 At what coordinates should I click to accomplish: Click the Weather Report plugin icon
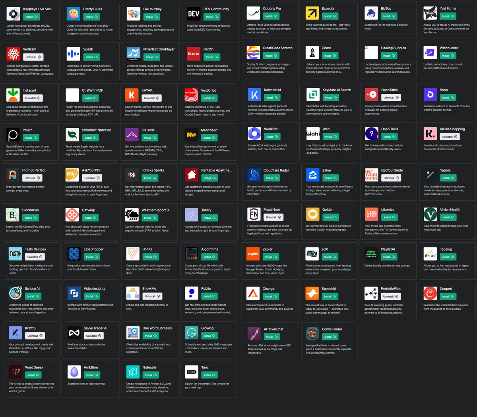pyautogui.click(x=132, y=214)
